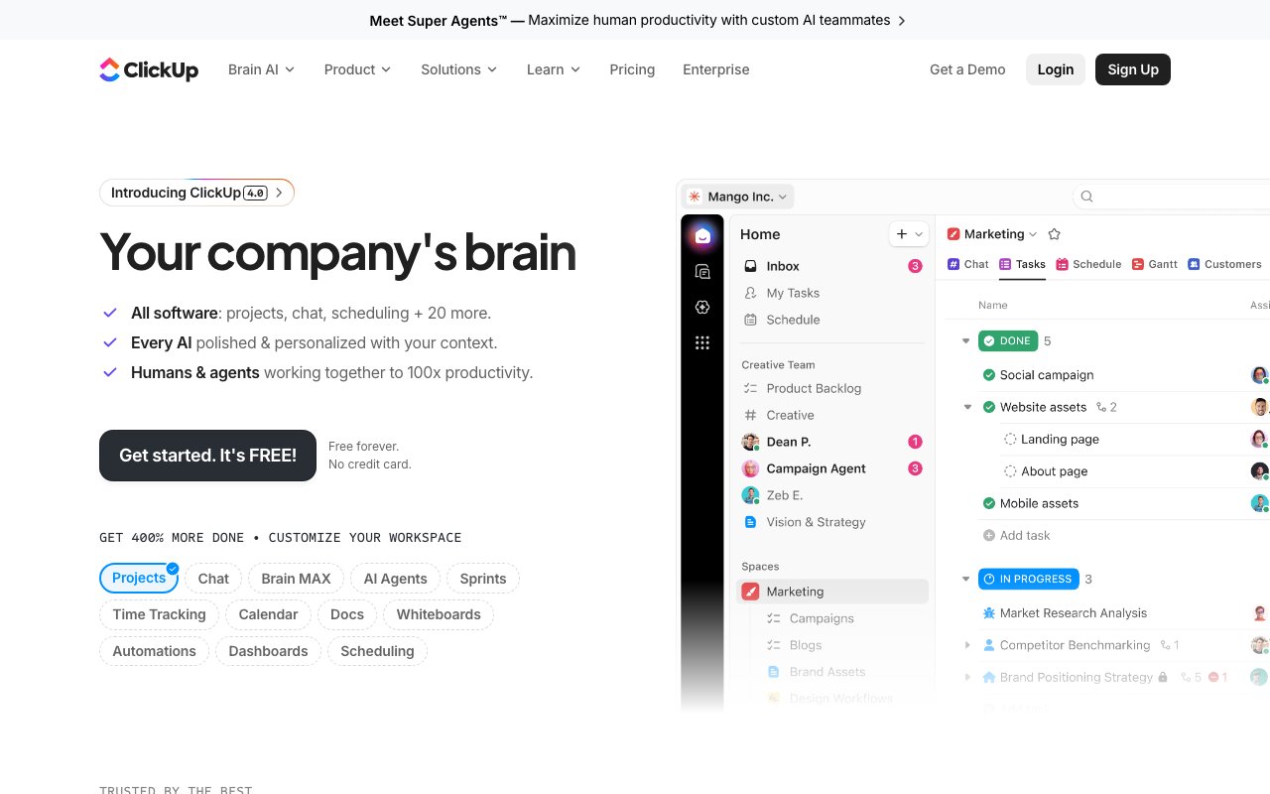Click the Get a Demo link
This screenshot has width=1270, height=794.
coord(967,69)
